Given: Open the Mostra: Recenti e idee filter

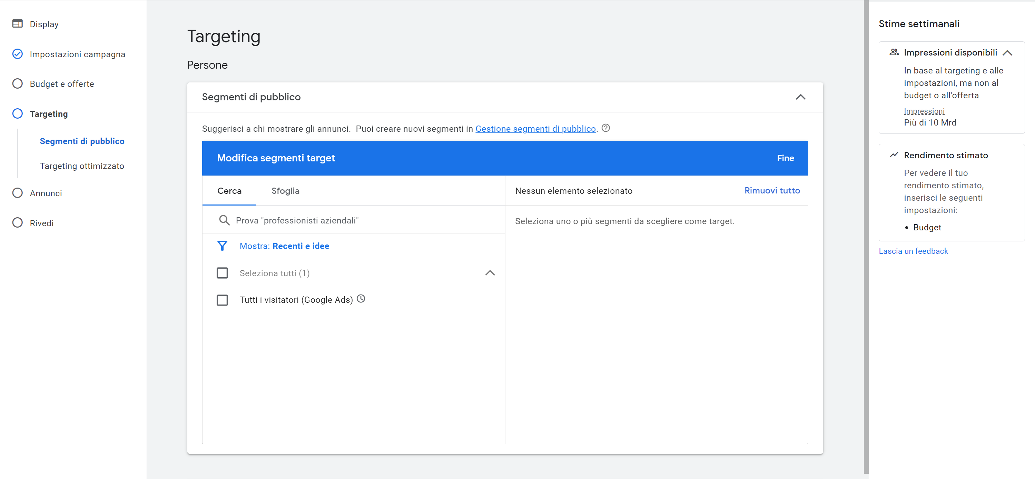Looking at the screenshot, I should point(284,246).
